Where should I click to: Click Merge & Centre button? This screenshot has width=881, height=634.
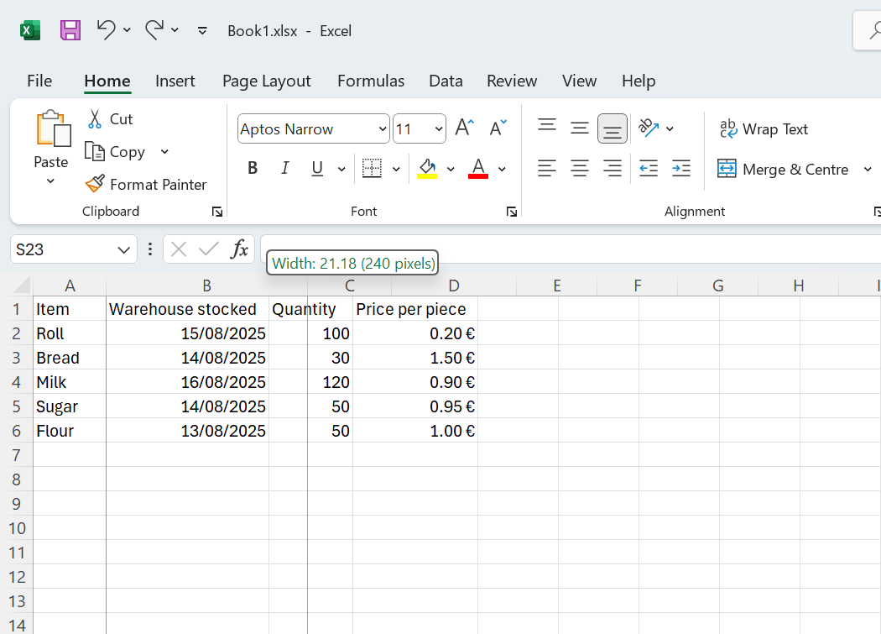click(783, 169)
